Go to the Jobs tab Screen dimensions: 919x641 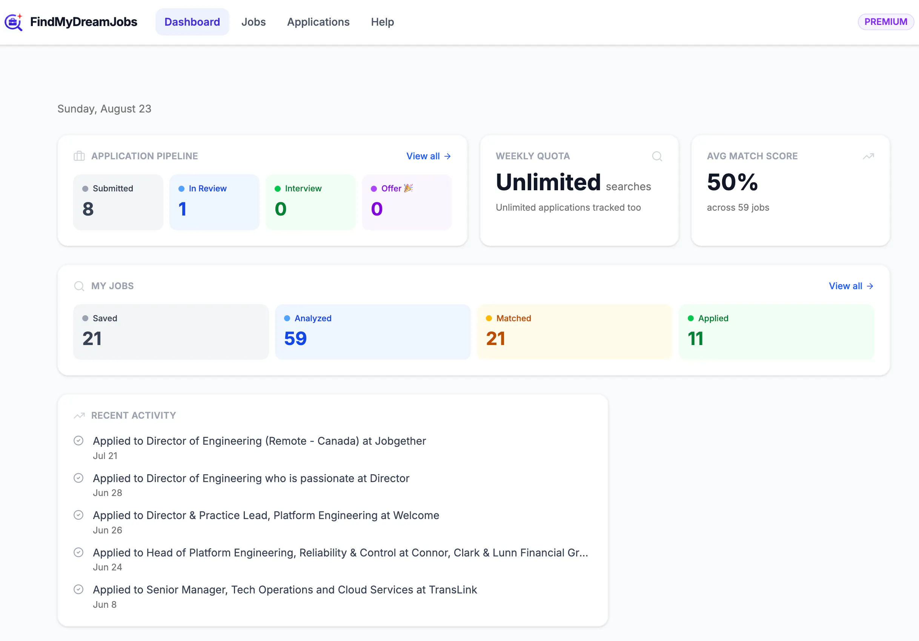(254, 22)
